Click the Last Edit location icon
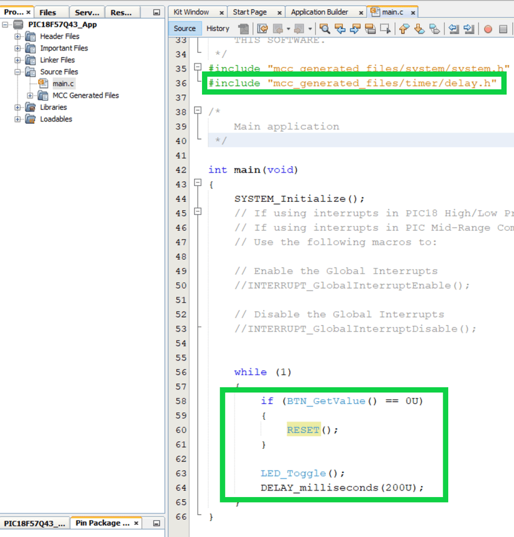The image size is (514, 537). pyautogui.click(x=262, y=28)
